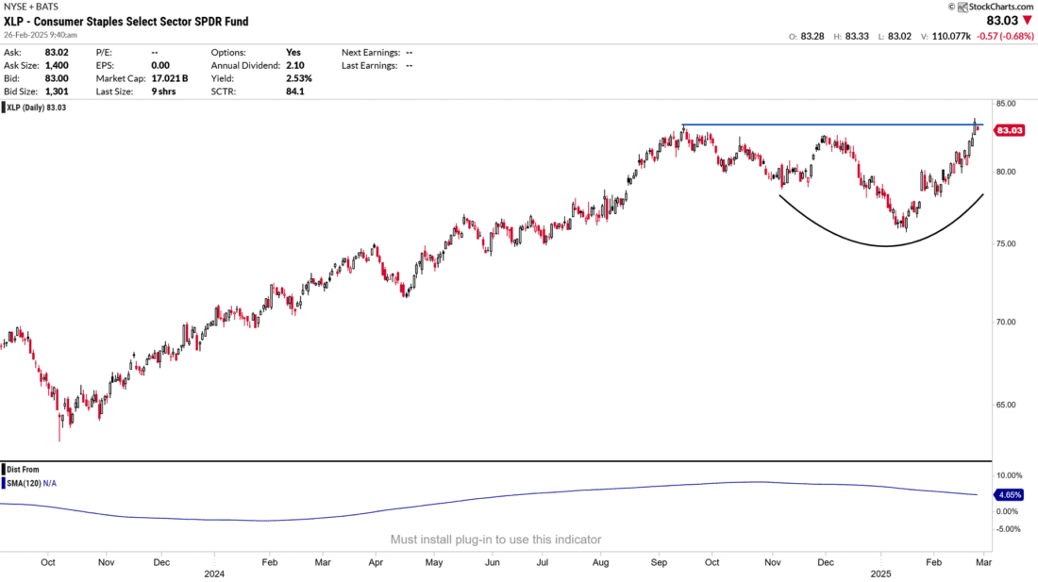1038x582 pixels.
Task: Click the black Dist From legend marker
Action: click(3, 469)
